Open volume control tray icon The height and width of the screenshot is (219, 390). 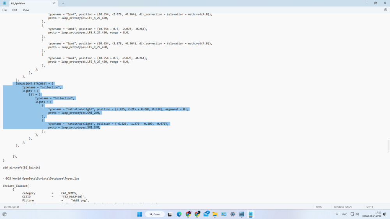357,214
